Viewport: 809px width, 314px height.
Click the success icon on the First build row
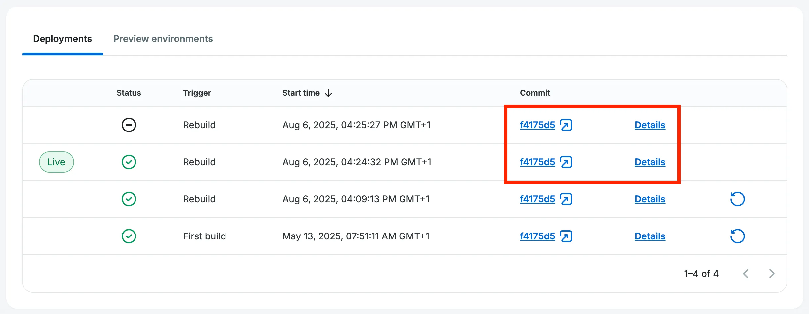(129, 236)
